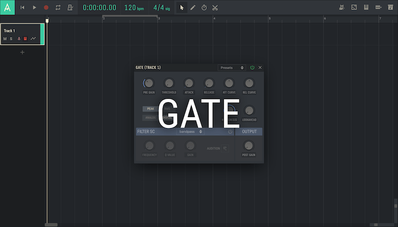
Task: Open the Amped Studio logo menu
Action: point(7,7)
